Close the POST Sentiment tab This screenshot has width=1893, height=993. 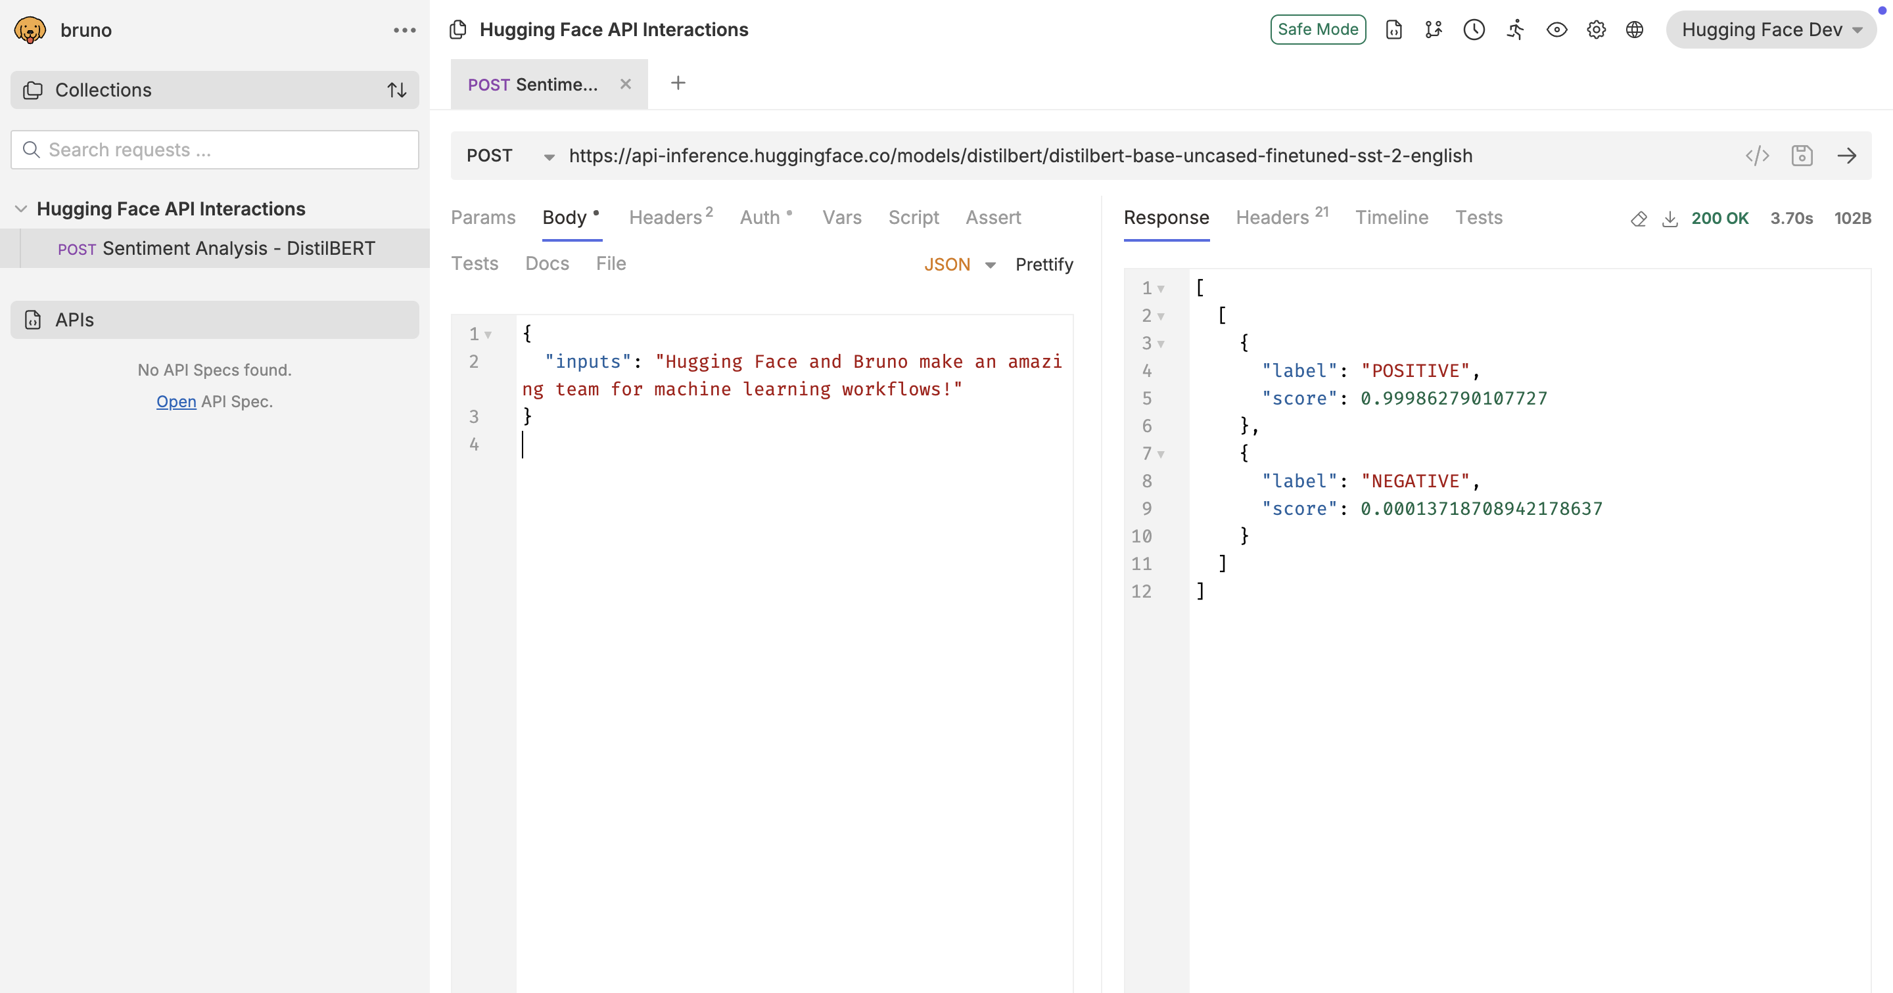[x=625, y=83]
